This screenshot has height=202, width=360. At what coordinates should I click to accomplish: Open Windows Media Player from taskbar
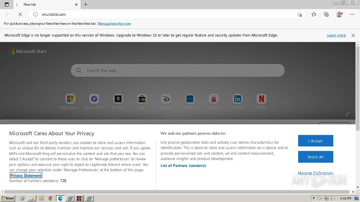click(x=41, y=198)
